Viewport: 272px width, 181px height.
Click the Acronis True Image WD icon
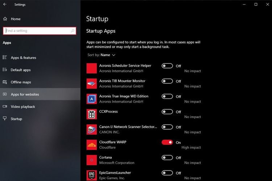[x=92, y=99]
